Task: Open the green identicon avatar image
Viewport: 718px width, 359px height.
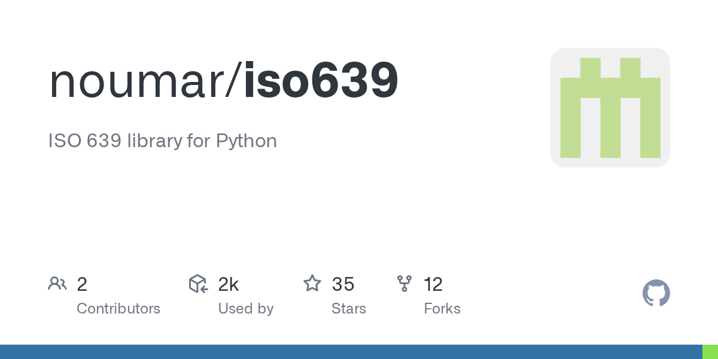Action: point(610,108)
